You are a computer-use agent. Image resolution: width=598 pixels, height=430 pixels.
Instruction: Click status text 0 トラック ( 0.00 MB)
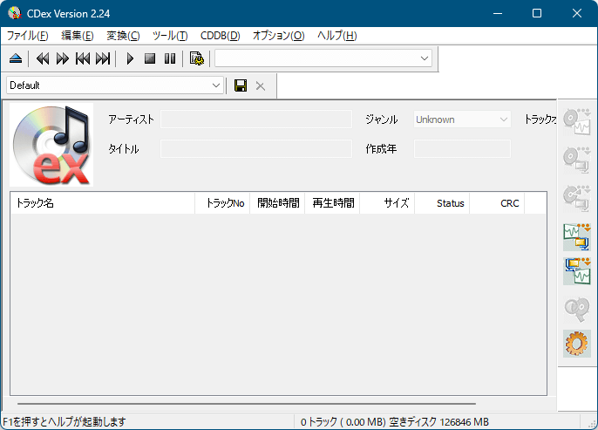tap(343, 422)
